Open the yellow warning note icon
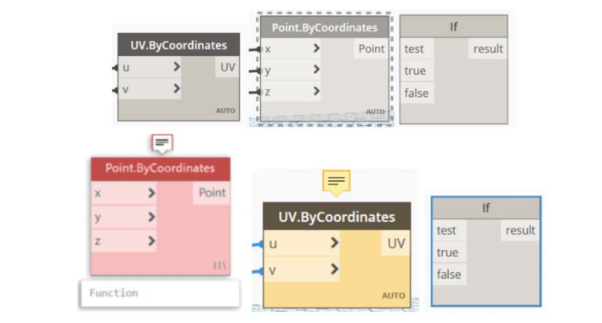The image size is (602, 323). tap(337, 182)
